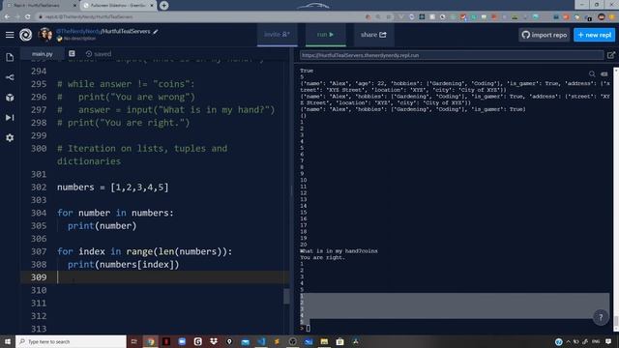Click the square icon next to the main.py tab
619x348 pixels.
tap(72, 54)
